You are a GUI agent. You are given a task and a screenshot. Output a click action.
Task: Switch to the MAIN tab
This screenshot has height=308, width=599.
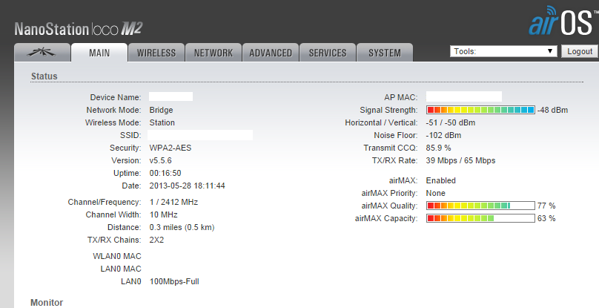99,53
